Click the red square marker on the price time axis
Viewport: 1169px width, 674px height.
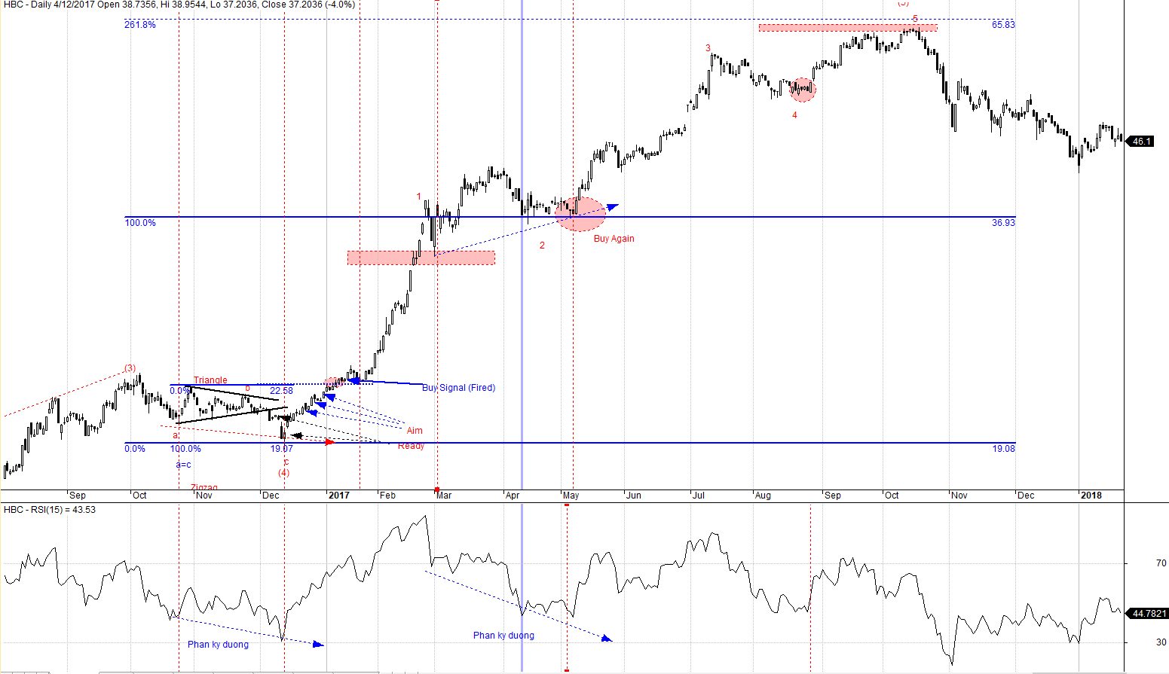click(437, 489)
